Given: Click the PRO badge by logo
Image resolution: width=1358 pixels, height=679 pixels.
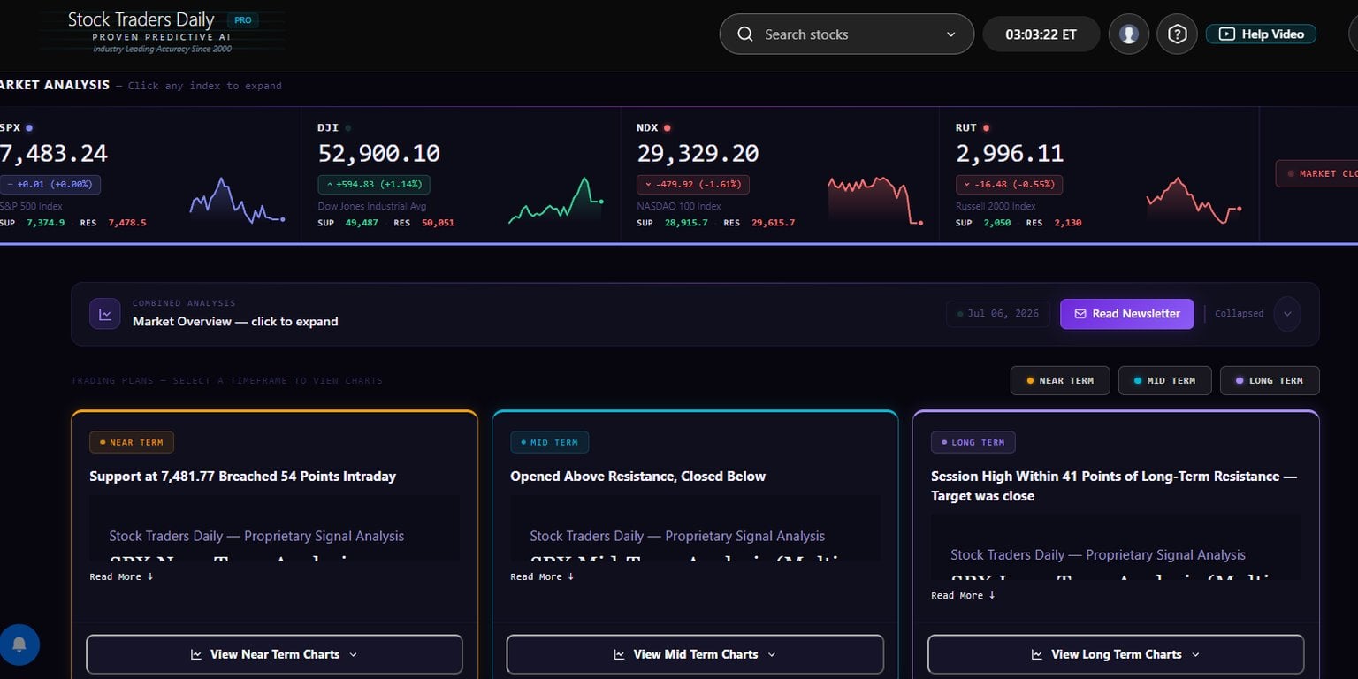Looking at the screenshot, I should pyautogui.click(x=243, y=19).
